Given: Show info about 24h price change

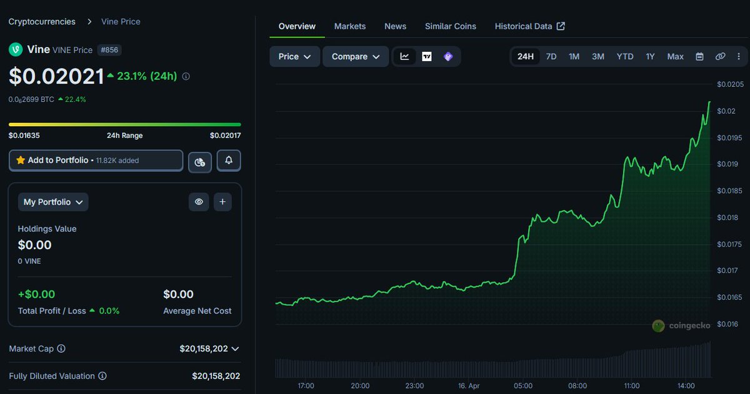Looking at the screenshot, I should [x=186, y=76].
